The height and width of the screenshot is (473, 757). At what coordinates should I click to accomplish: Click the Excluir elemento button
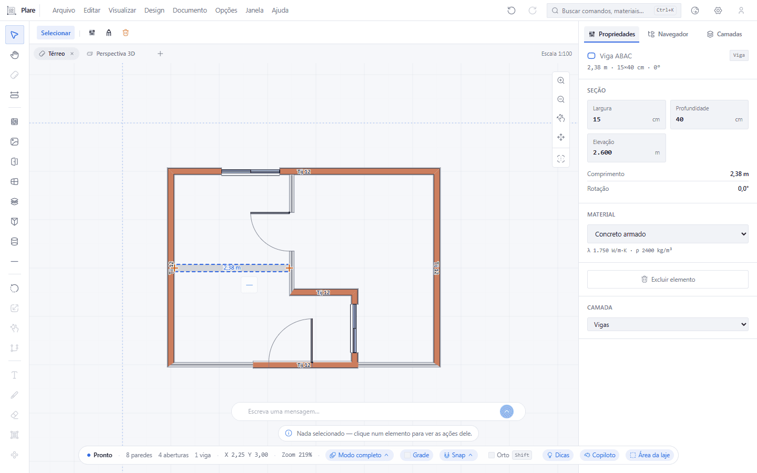(x=668, y=280)
